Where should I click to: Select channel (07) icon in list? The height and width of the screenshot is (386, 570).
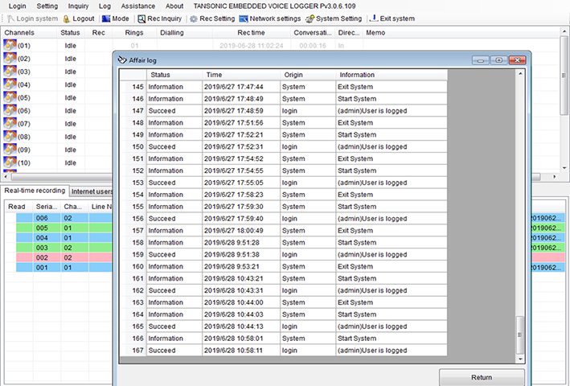tap(10, 124)
